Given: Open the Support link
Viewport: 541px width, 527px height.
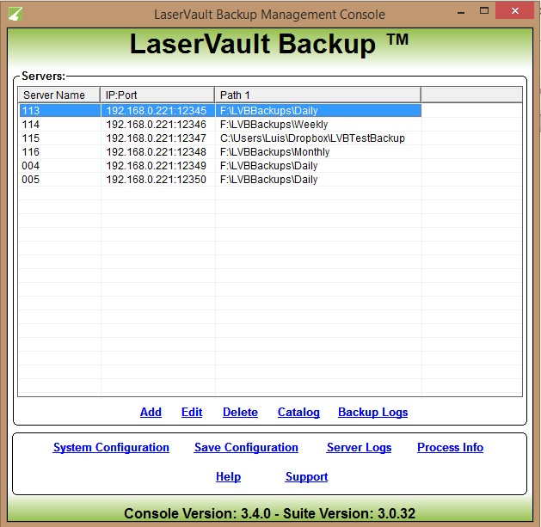Looking at the screenshot, I should pyautogui.click(x=307, y=477).
